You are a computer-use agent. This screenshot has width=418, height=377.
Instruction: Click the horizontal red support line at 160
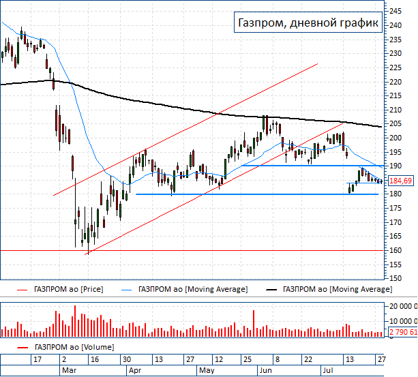click(192, 250)
